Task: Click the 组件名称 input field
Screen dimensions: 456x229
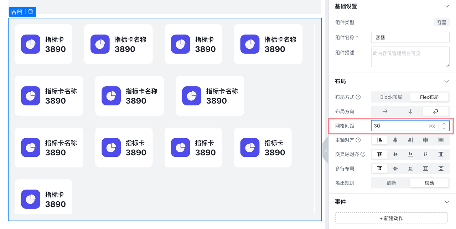Action: point(410,37)
